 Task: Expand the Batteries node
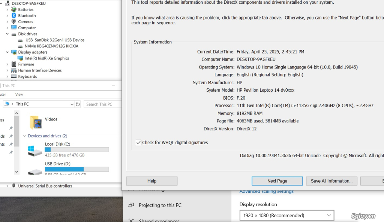[x=7, y=9]
